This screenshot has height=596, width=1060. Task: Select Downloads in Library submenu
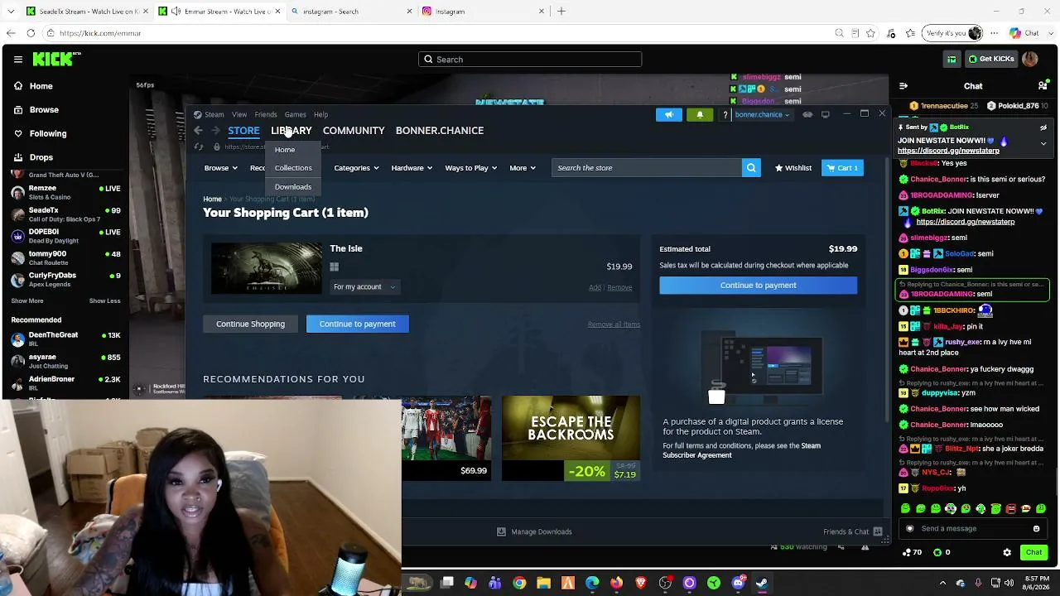[293, 187]
